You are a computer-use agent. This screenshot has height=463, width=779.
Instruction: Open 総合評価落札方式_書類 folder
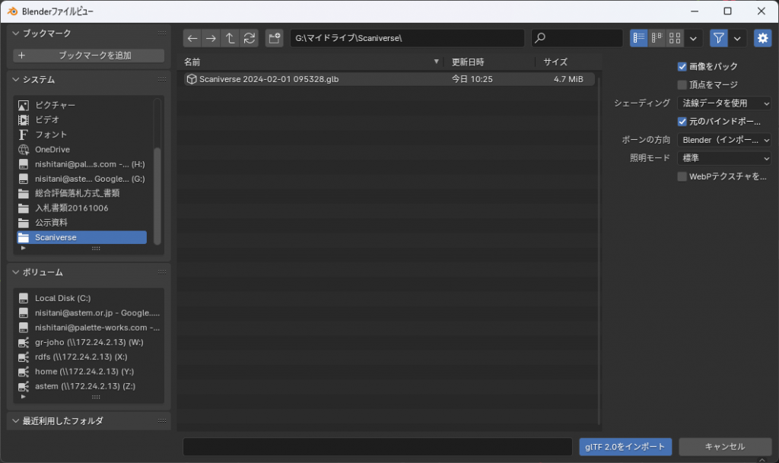click(82, 194)
